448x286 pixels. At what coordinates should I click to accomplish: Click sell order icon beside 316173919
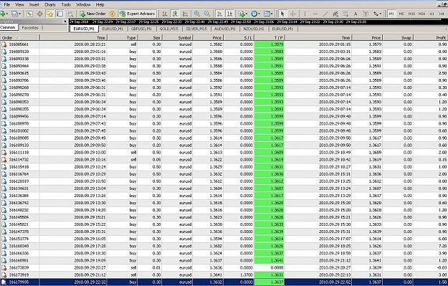pos(4,275)
